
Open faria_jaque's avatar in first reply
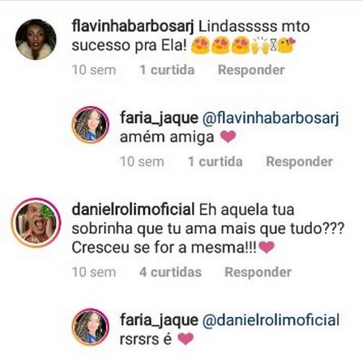(90, 125)
